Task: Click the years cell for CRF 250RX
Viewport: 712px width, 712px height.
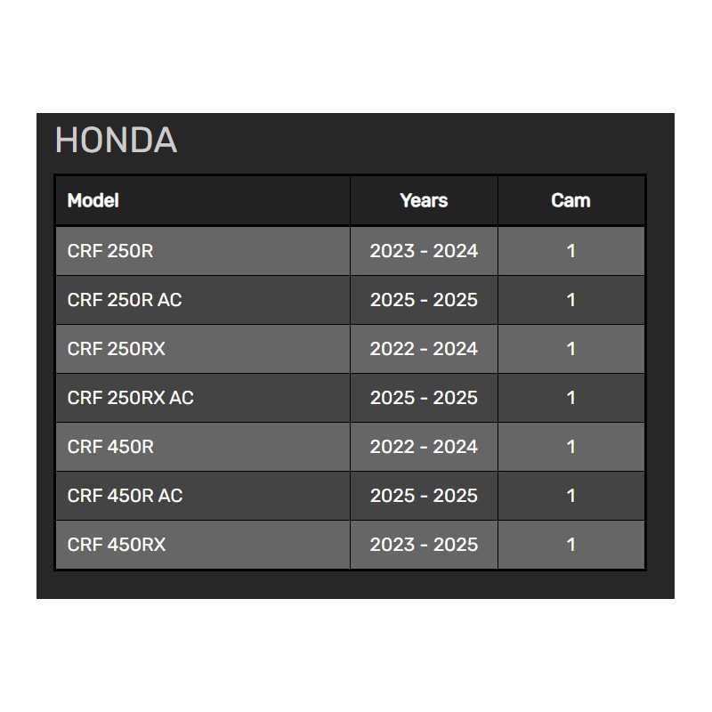Action: [424, 349]
